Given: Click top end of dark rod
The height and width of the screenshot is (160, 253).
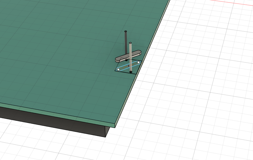Looking at the screenshot, I should click(126, 31).
